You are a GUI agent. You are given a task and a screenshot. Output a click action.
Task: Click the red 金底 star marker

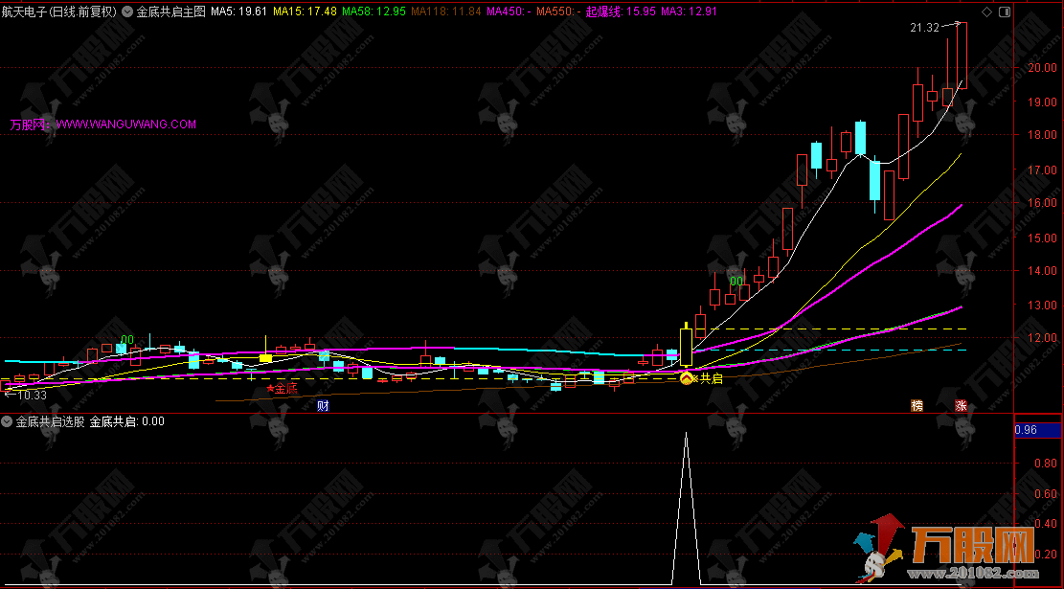(283, 389)
